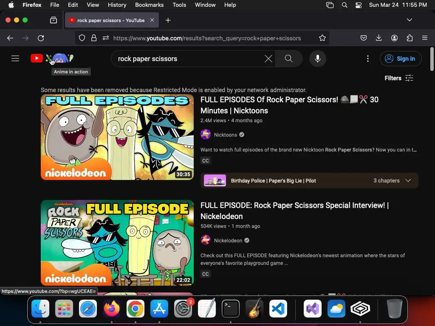
Task: Visit Nickelodeon channel name link
Action: tap(228, 240)
